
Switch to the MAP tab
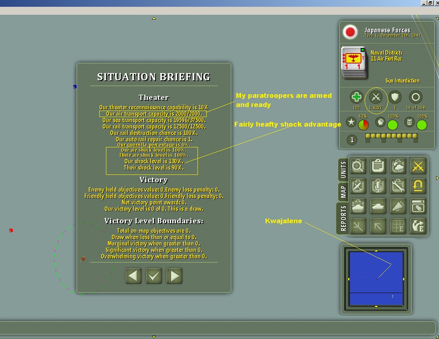point(343,192)
